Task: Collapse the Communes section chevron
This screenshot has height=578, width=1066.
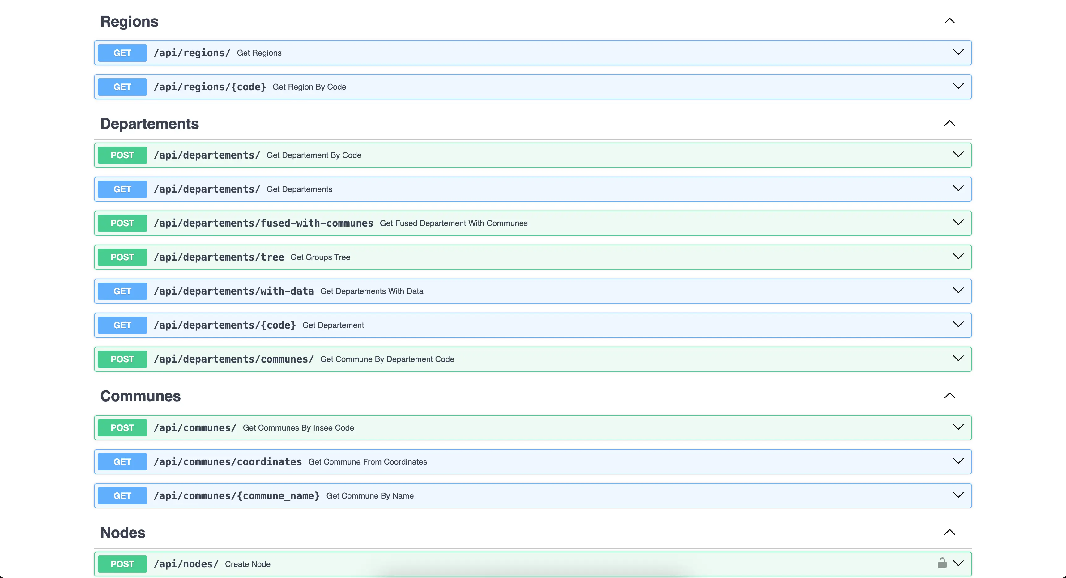Action: [x=949, y=396]
